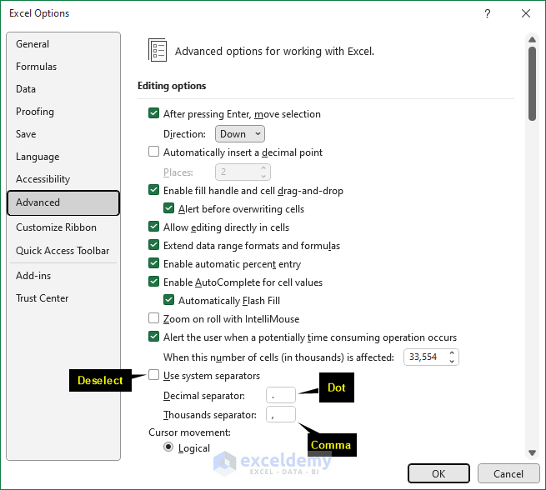The height and width of the screenshot is (490, 546).
Task: Click the Help question mark icon
Action: pyautogui.click(x=488, y=13)
